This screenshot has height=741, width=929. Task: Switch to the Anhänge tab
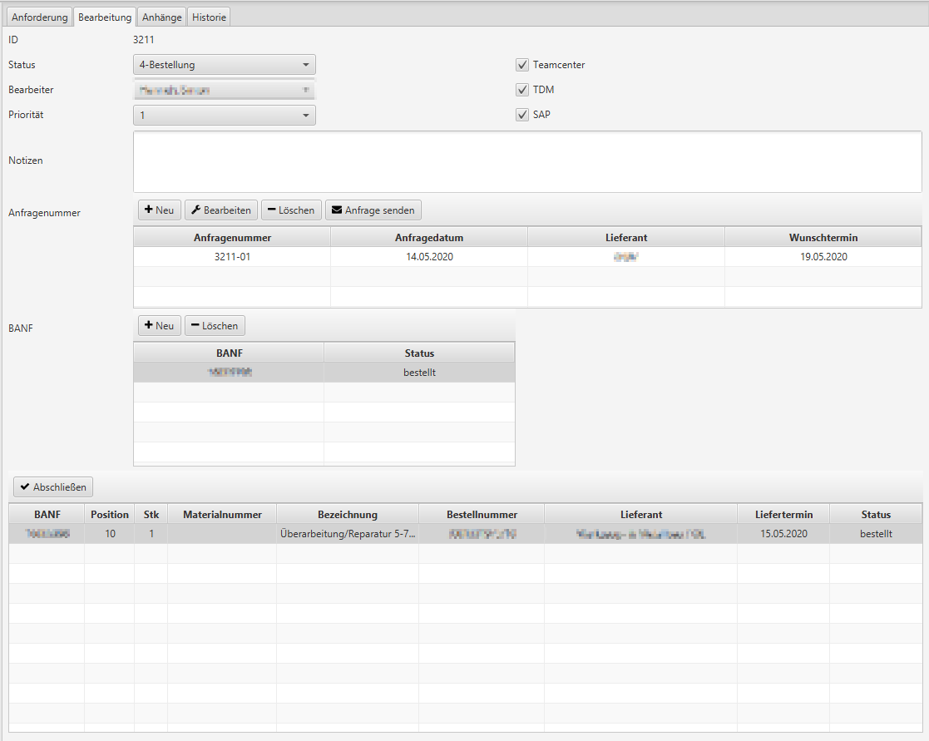click(161, 17)
